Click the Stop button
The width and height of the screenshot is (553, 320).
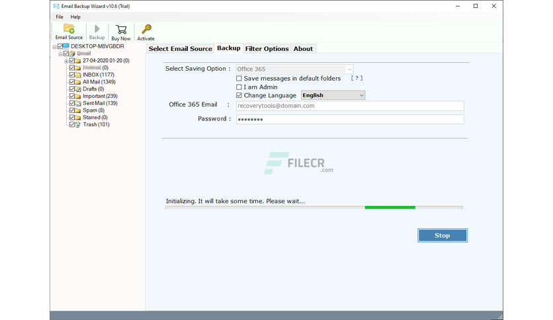[443, 235]
